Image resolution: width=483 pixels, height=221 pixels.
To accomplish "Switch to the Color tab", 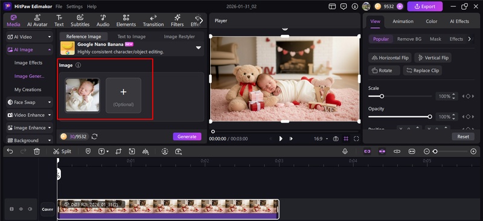I will 431,21.
